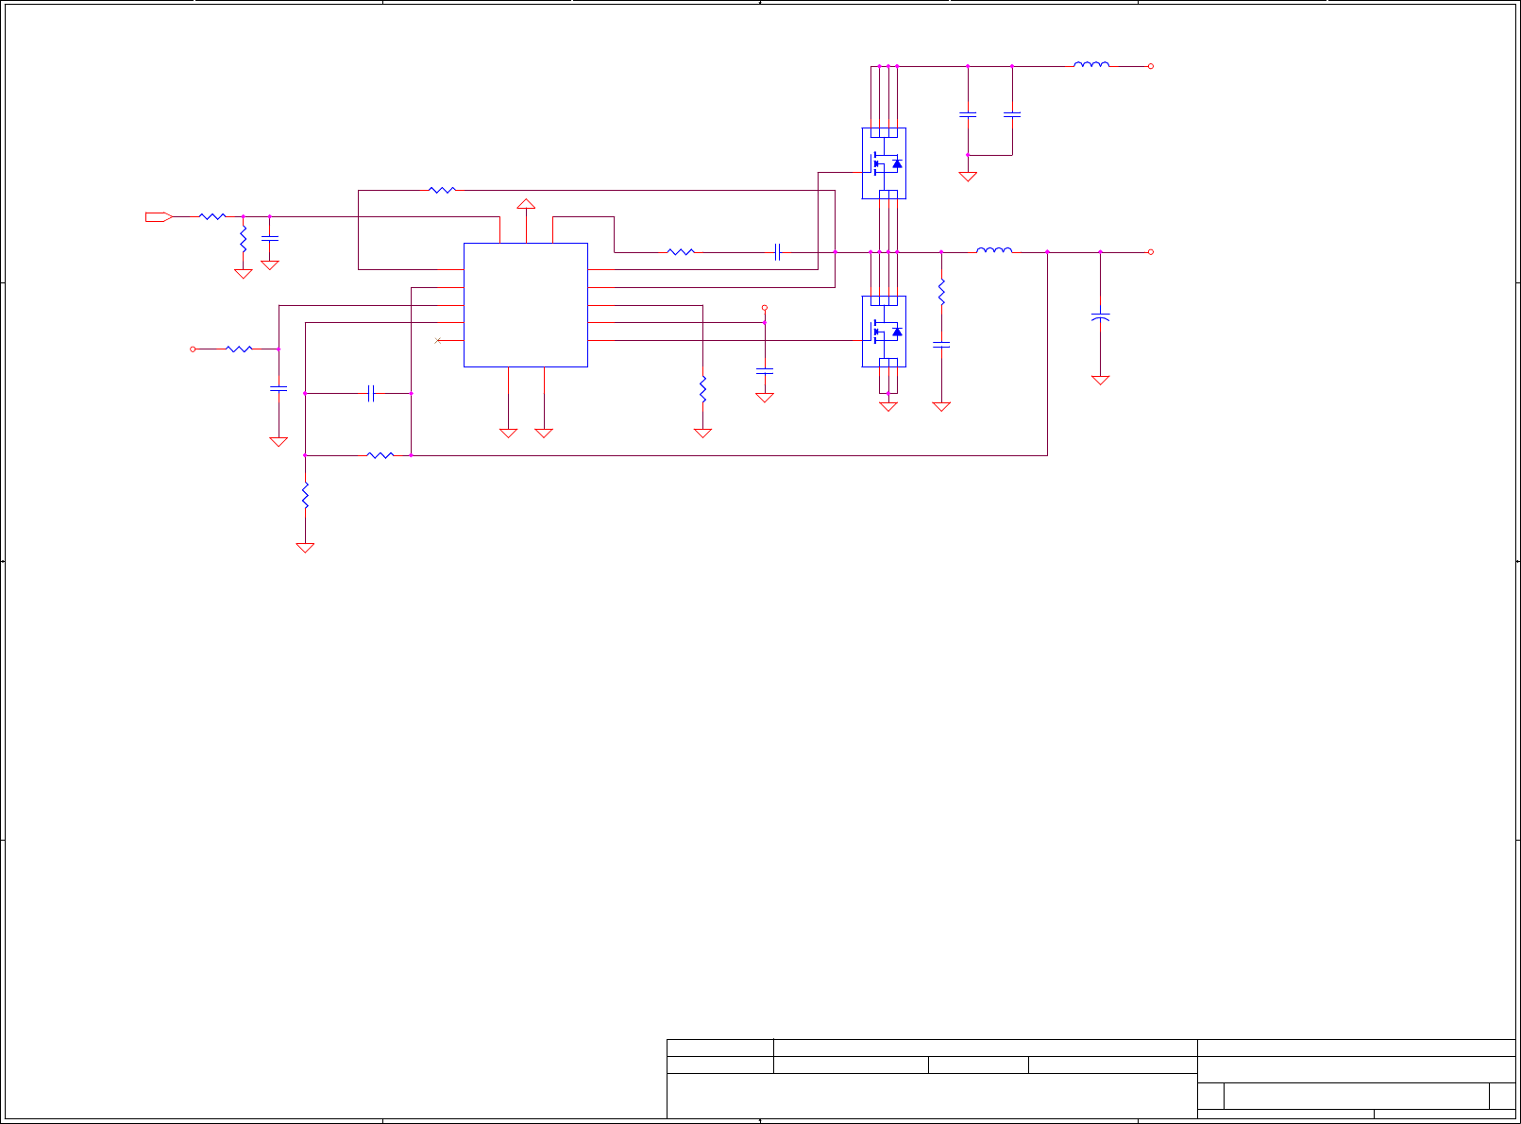
Task: Select the inductor on the middle output rail
Action: pyautogui.click(x=994, y=250)
